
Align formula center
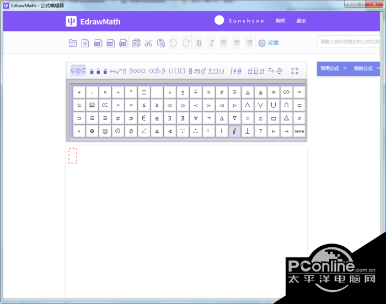pyautogui.click(x=237, y=43)
